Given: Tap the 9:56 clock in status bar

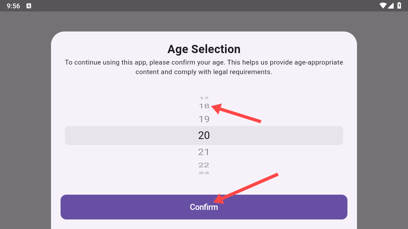Looking at the screenshot, I should coord(13,6).
